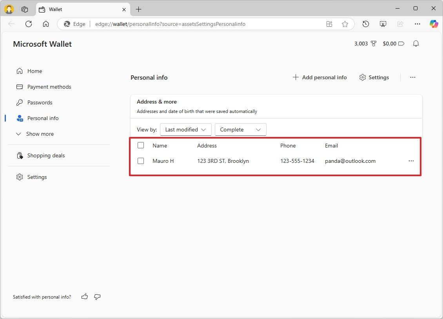Click the Rewards points trophy 3,003
The image size is (443, 319).
[x=365, y=44]
